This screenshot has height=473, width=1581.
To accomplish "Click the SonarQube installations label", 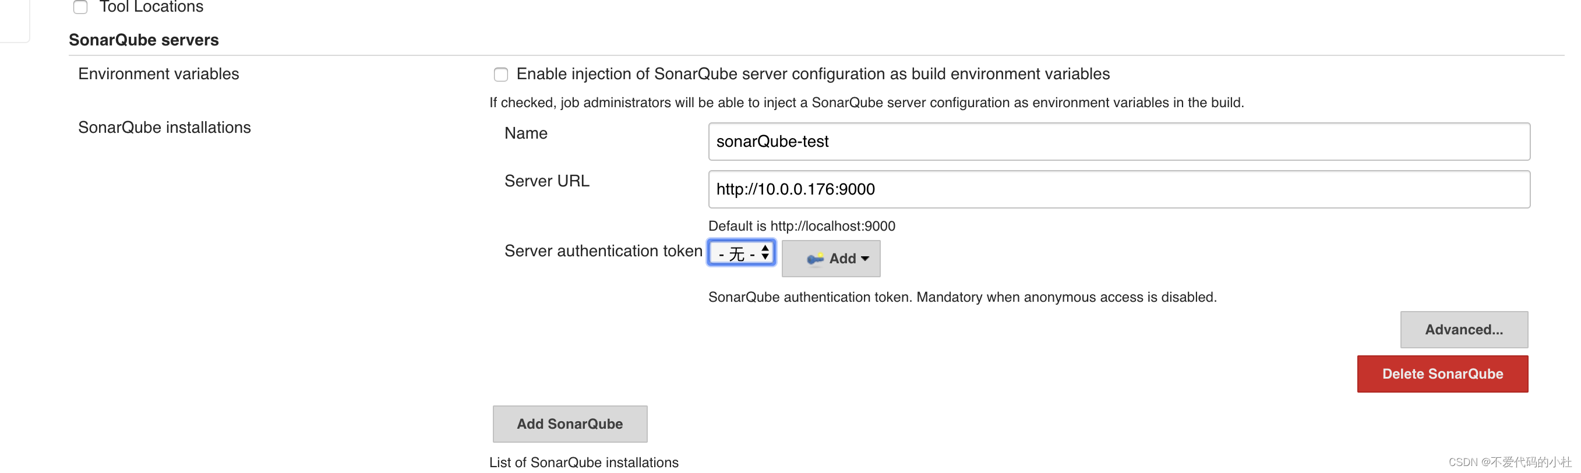I will (164, 127).
